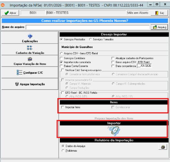Click the Sair exit button

159,13
